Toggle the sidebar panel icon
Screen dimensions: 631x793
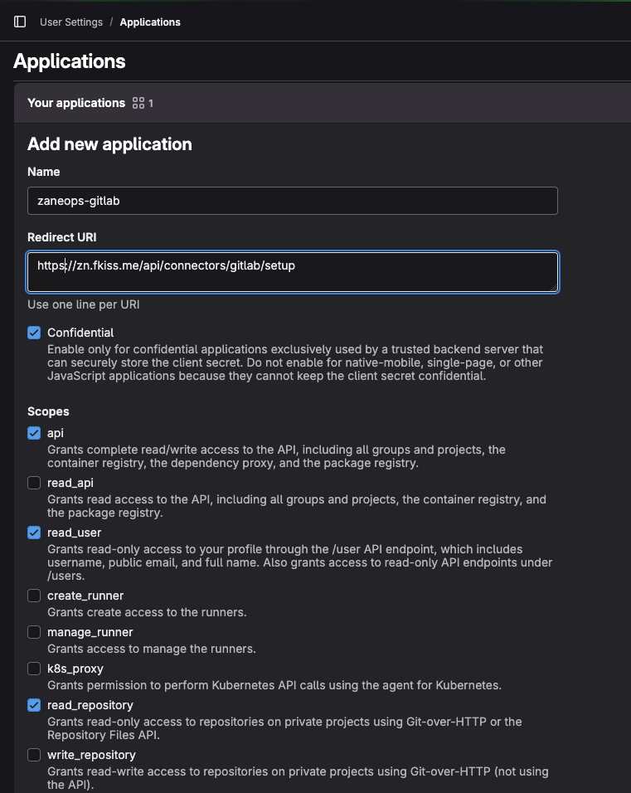[x=20, y=22]
